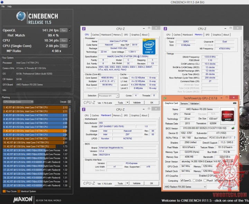Image resolution: width=249 pixels, height=204 pixels.
Task: Click the GPU-Z title bar icon
Action: point(165,98)
